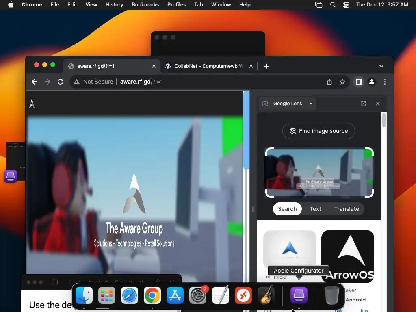Open a new tab
416x312 pixels.
point(266,66)
